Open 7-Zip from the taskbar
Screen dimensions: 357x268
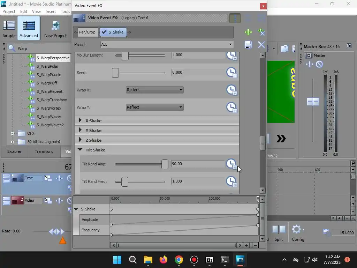pyautogui.click(x=209, y=260)
